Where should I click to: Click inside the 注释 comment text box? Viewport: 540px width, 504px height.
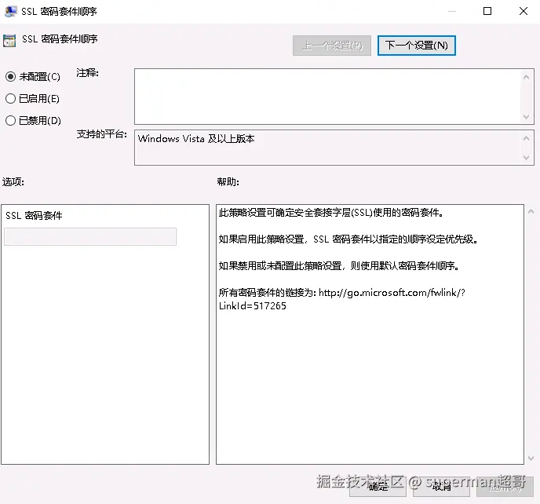coord(327,97)
